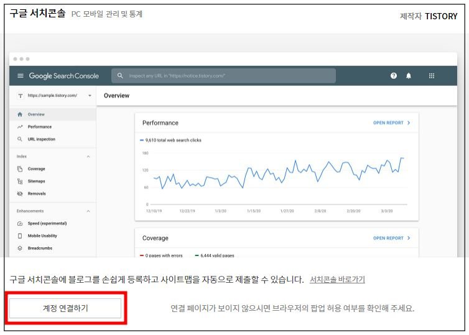The height and width of the screenshot is (335, 469).
Task: Click the Breadcrumbs layers icon
Action: (x=20, y=248)
